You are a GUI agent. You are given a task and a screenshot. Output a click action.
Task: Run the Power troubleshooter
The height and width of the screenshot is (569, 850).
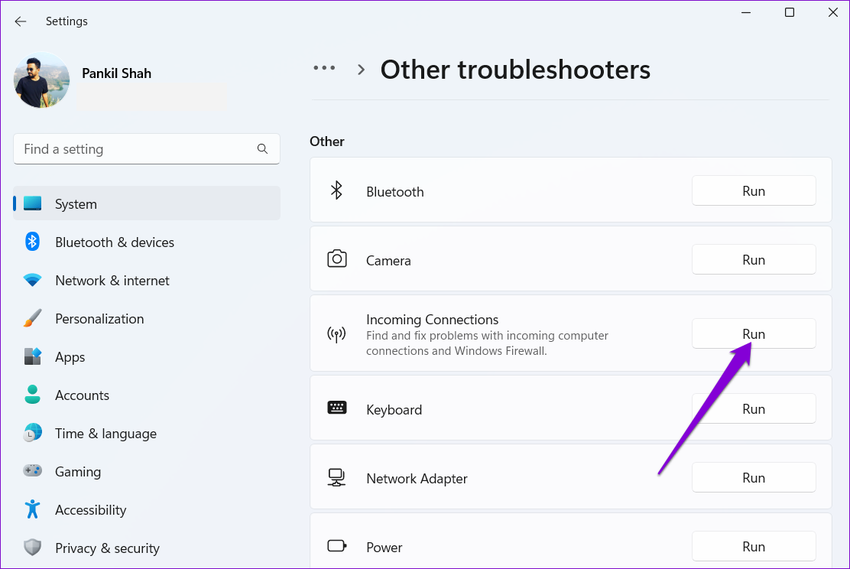point(754,546)
